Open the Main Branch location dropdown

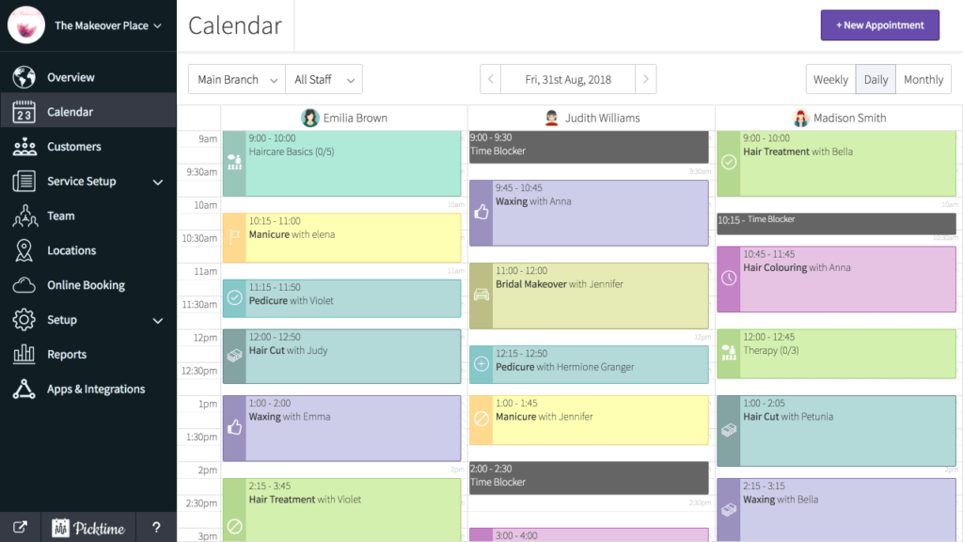(x=236, y=79)
